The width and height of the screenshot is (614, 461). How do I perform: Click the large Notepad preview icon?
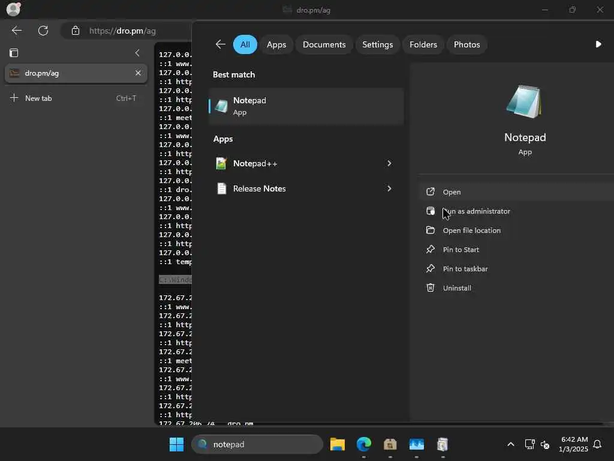(x=525, y=101)
